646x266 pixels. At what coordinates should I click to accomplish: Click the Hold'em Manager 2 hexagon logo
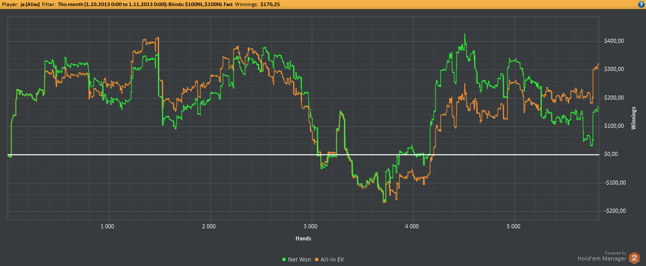(x=634, y=257)
